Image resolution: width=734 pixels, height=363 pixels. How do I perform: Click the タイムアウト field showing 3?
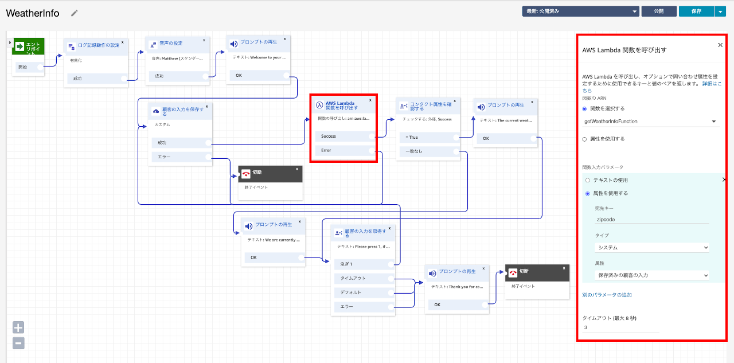click(620, 327)
